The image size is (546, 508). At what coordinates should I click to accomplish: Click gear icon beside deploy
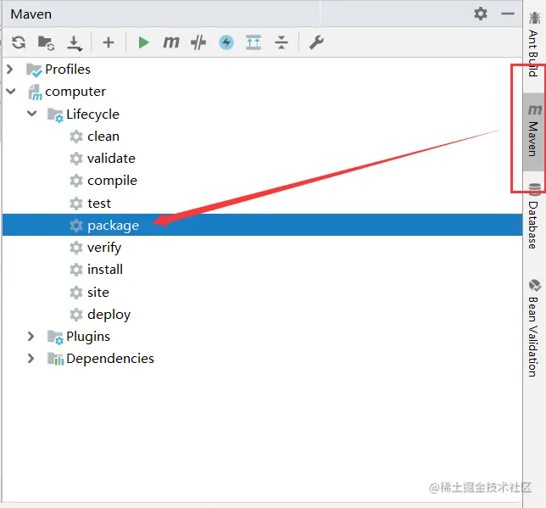click(76, 315)
